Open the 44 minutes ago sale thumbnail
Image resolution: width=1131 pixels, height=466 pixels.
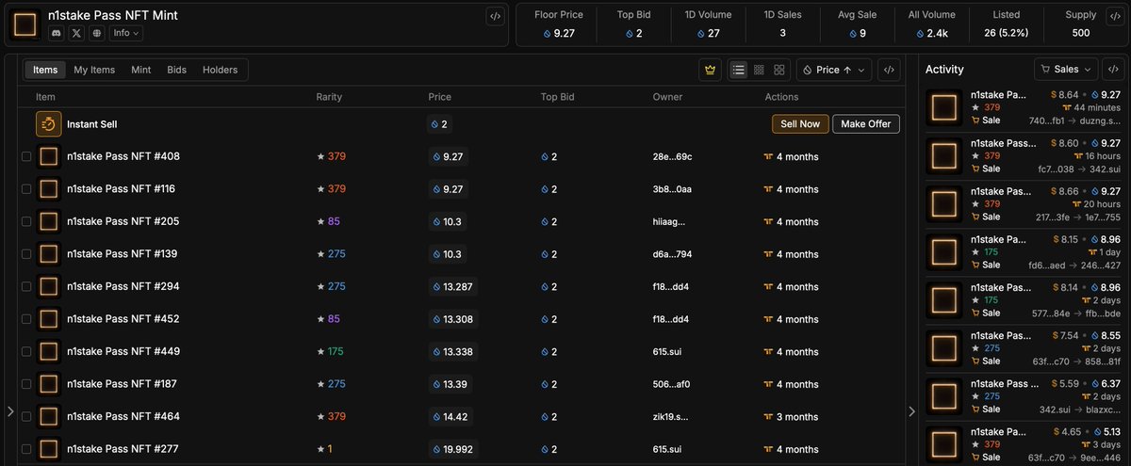(944, 108)
